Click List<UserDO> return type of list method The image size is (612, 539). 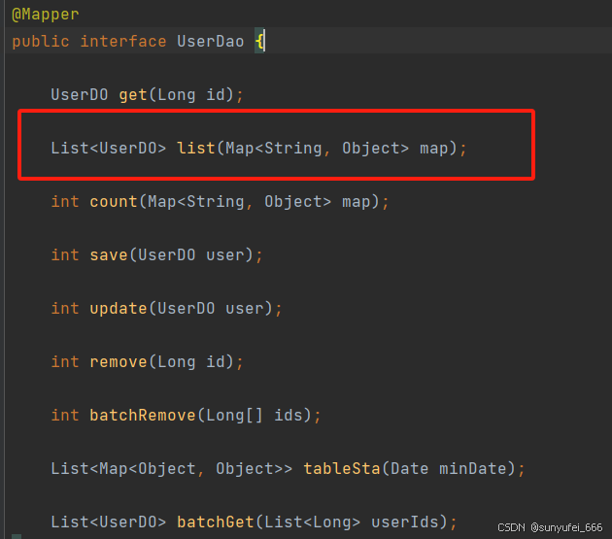click(109, 149)
